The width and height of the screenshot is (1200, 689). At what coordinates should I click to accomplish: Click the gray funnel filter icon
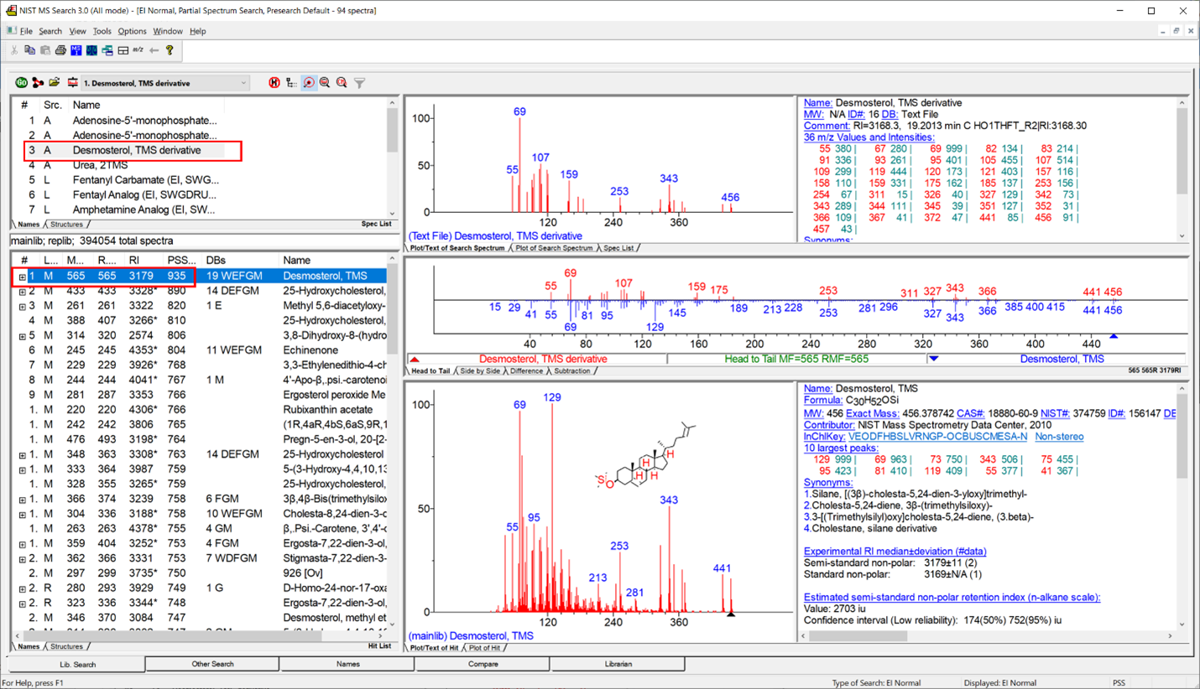[x=359, y=83]
